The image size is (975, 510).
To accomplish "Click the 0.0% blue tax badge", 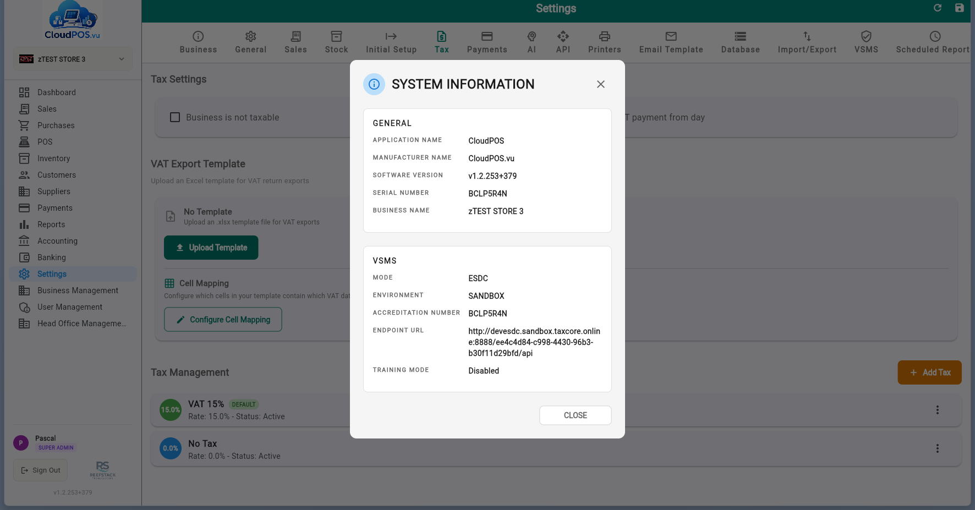I will [x=171, y=448].
